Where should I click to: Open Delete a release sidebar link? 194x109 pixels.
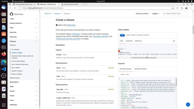click(17, 74)
